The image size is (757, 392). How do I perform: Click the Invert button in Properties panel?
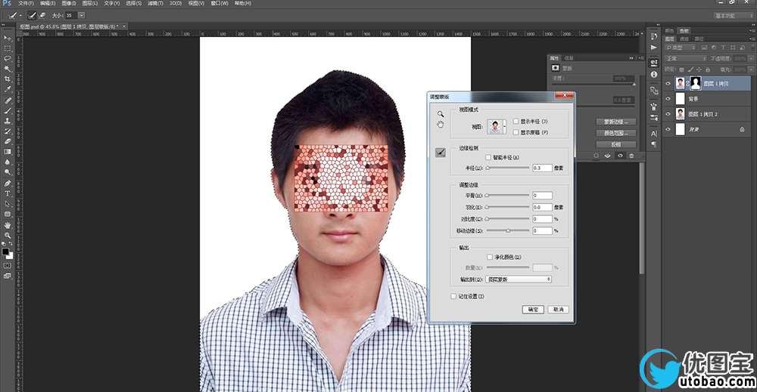616,144
